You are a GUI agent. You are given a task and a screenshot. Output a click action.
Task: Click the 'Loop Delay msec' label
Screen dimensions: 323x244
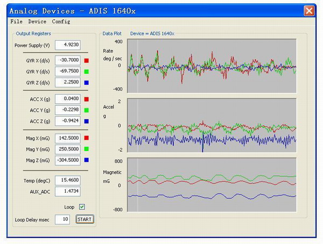tap(32, 220)
